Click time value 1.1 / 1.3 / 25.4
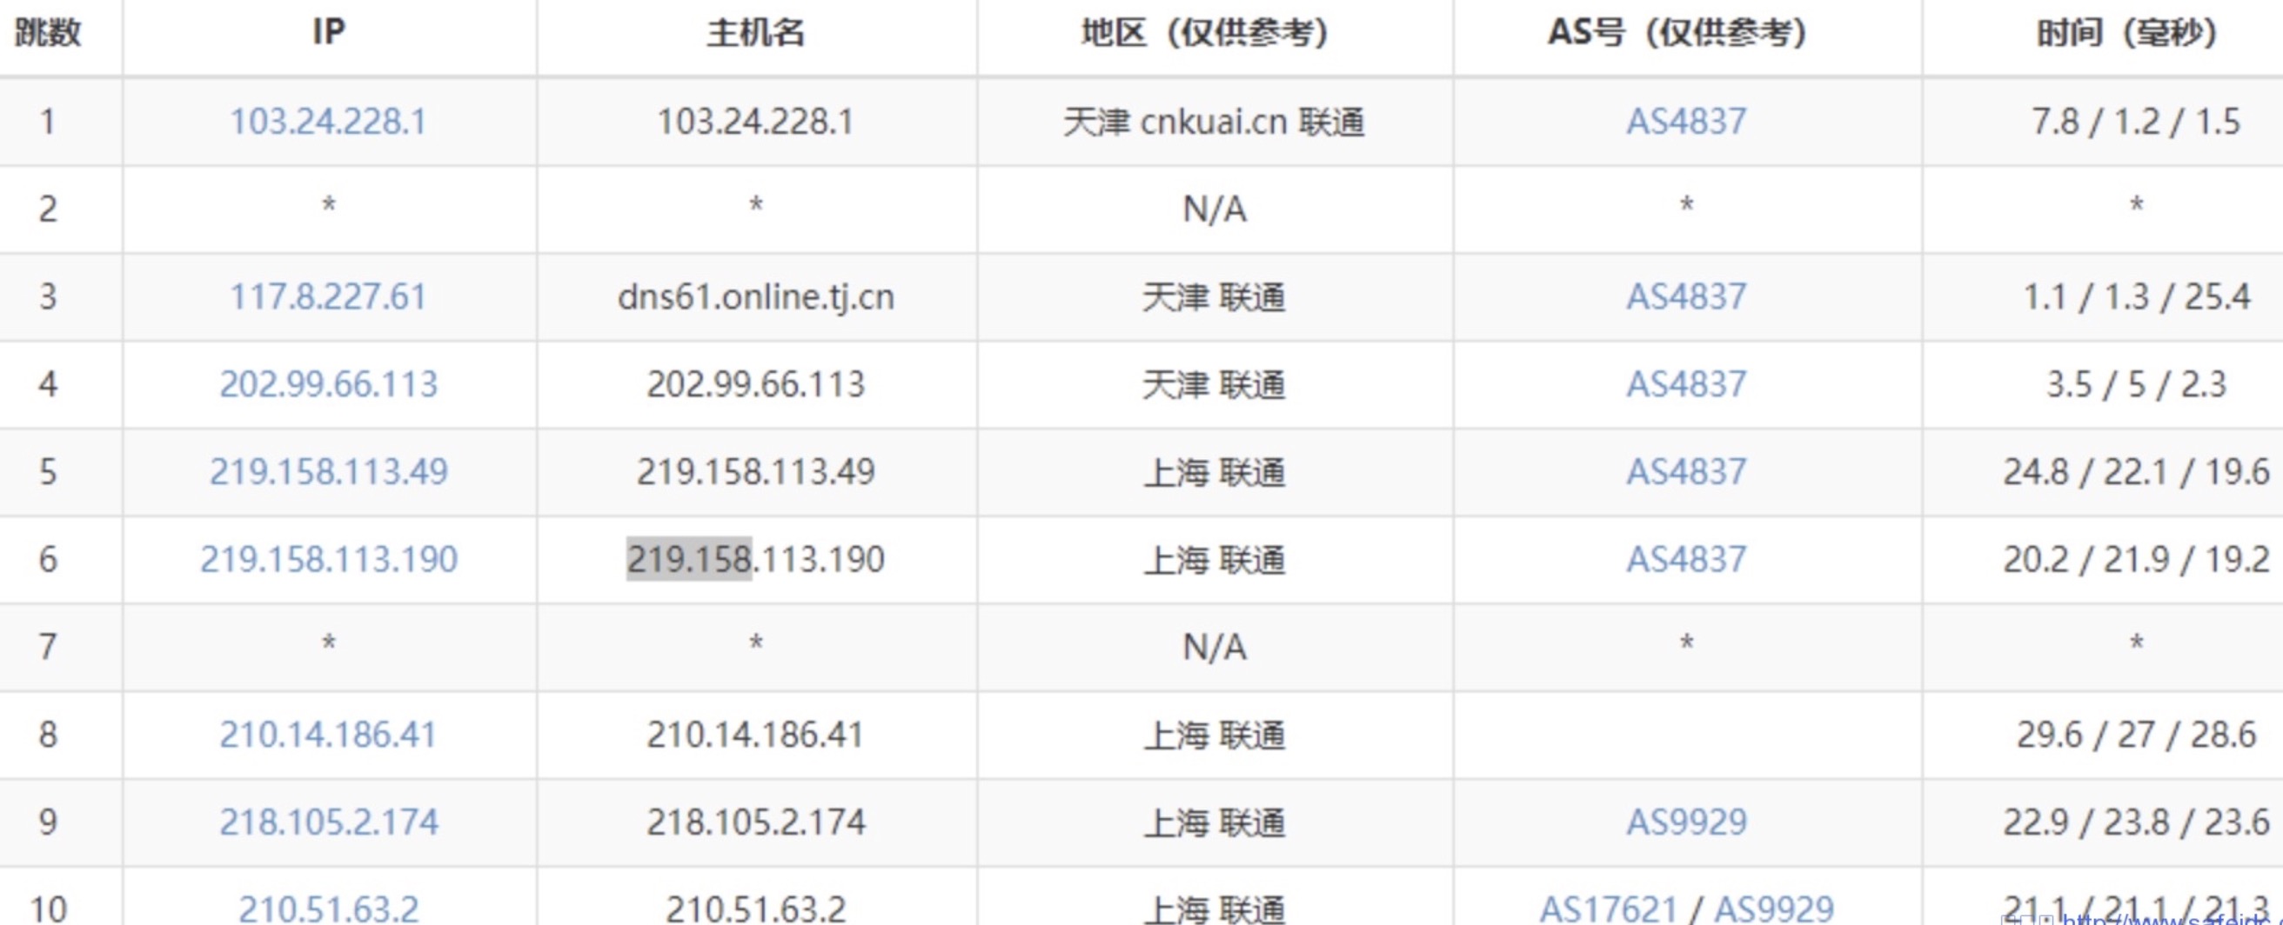Viewport: 2283px width, 925px height. tap(2136, 296)
